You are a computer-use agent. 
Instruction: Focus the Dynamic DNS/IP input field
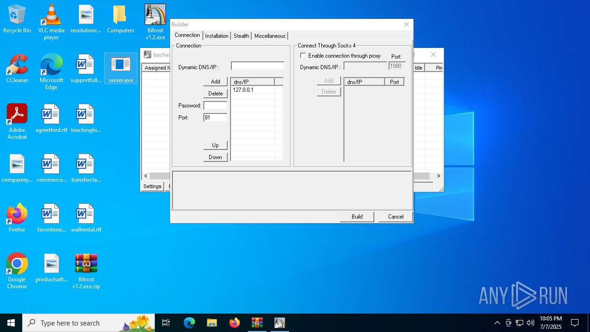(x=258, y=66)
